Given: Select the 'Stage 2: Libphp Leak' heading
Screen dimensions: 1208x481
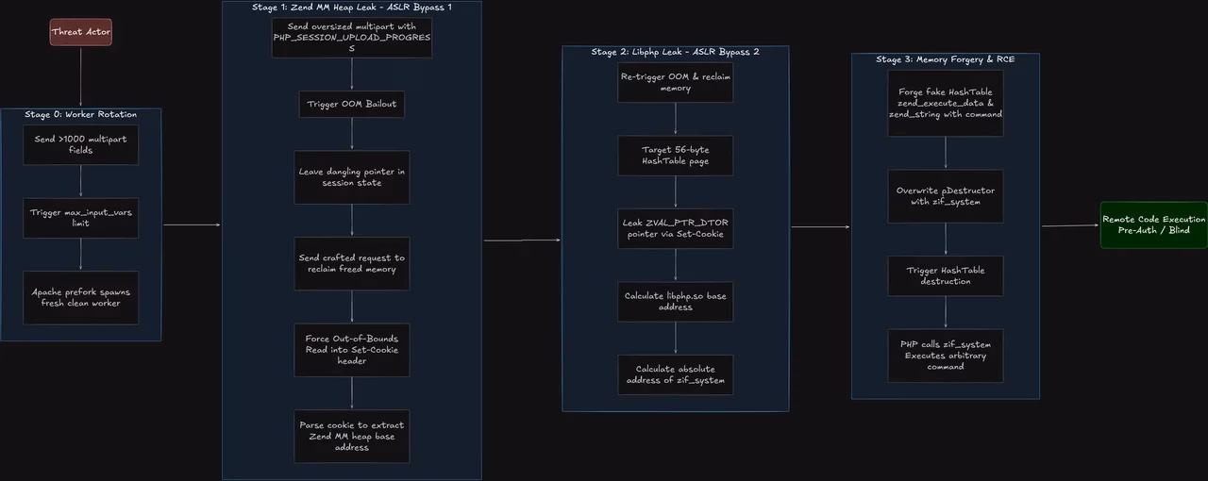Looking at the screenshot, I should click(x=675, y=52).
